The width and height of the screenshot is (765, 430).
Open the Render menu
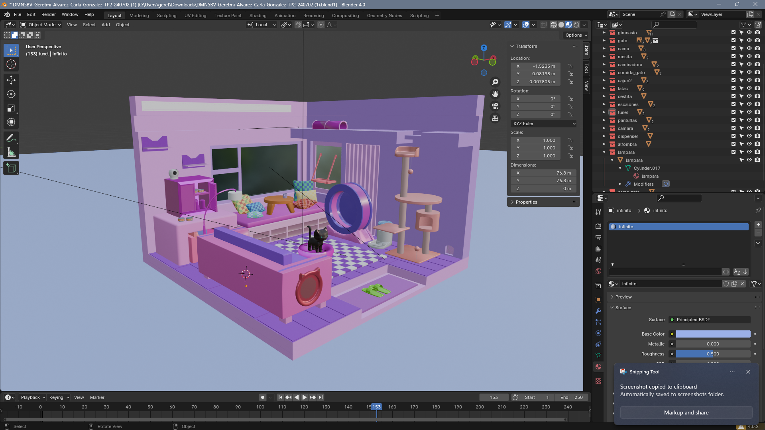(x=49, y=14)
